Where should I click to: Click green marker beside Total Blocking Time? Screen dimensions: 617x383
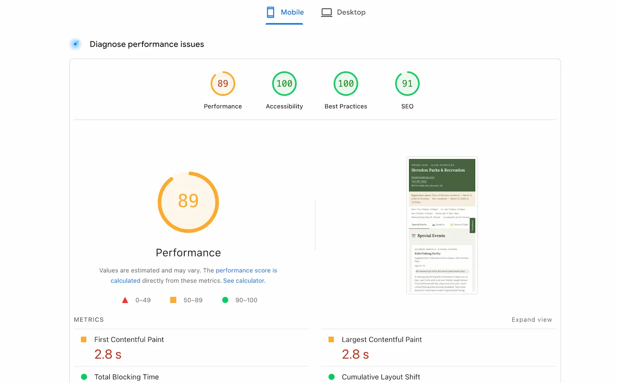tap(83, 377)
